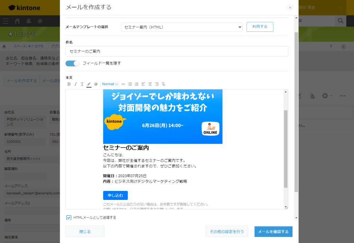
Task: Open the user account dropdown arrow
Action: click(x=341, y=8)
